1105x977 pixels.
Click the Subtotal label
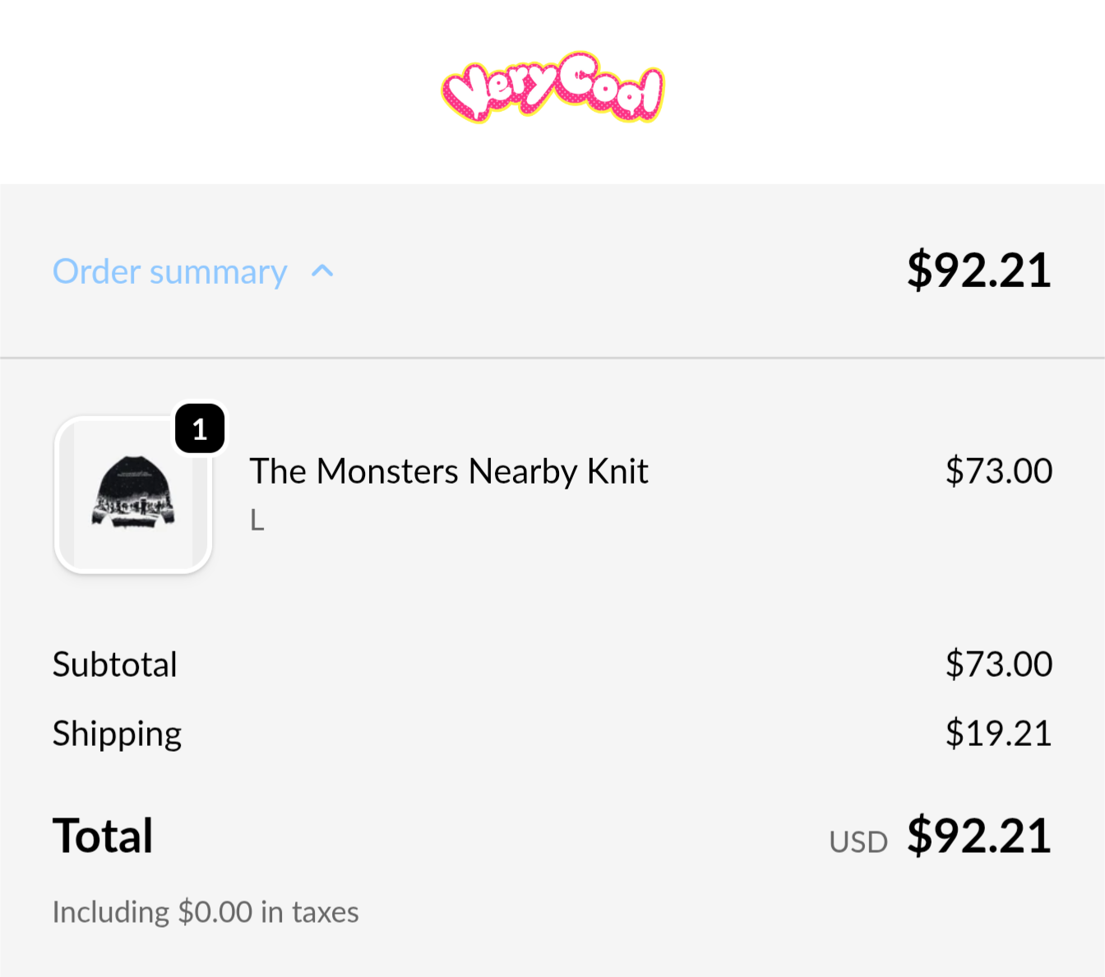point(115,664)
